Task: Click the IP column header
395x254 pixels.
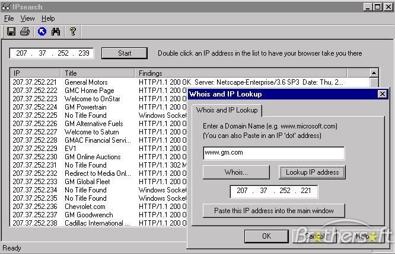Action: pos(35,73)
